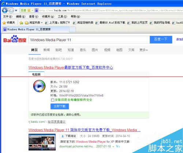Click the Baidu logo

pyautogui.click(x=15, y=39)
